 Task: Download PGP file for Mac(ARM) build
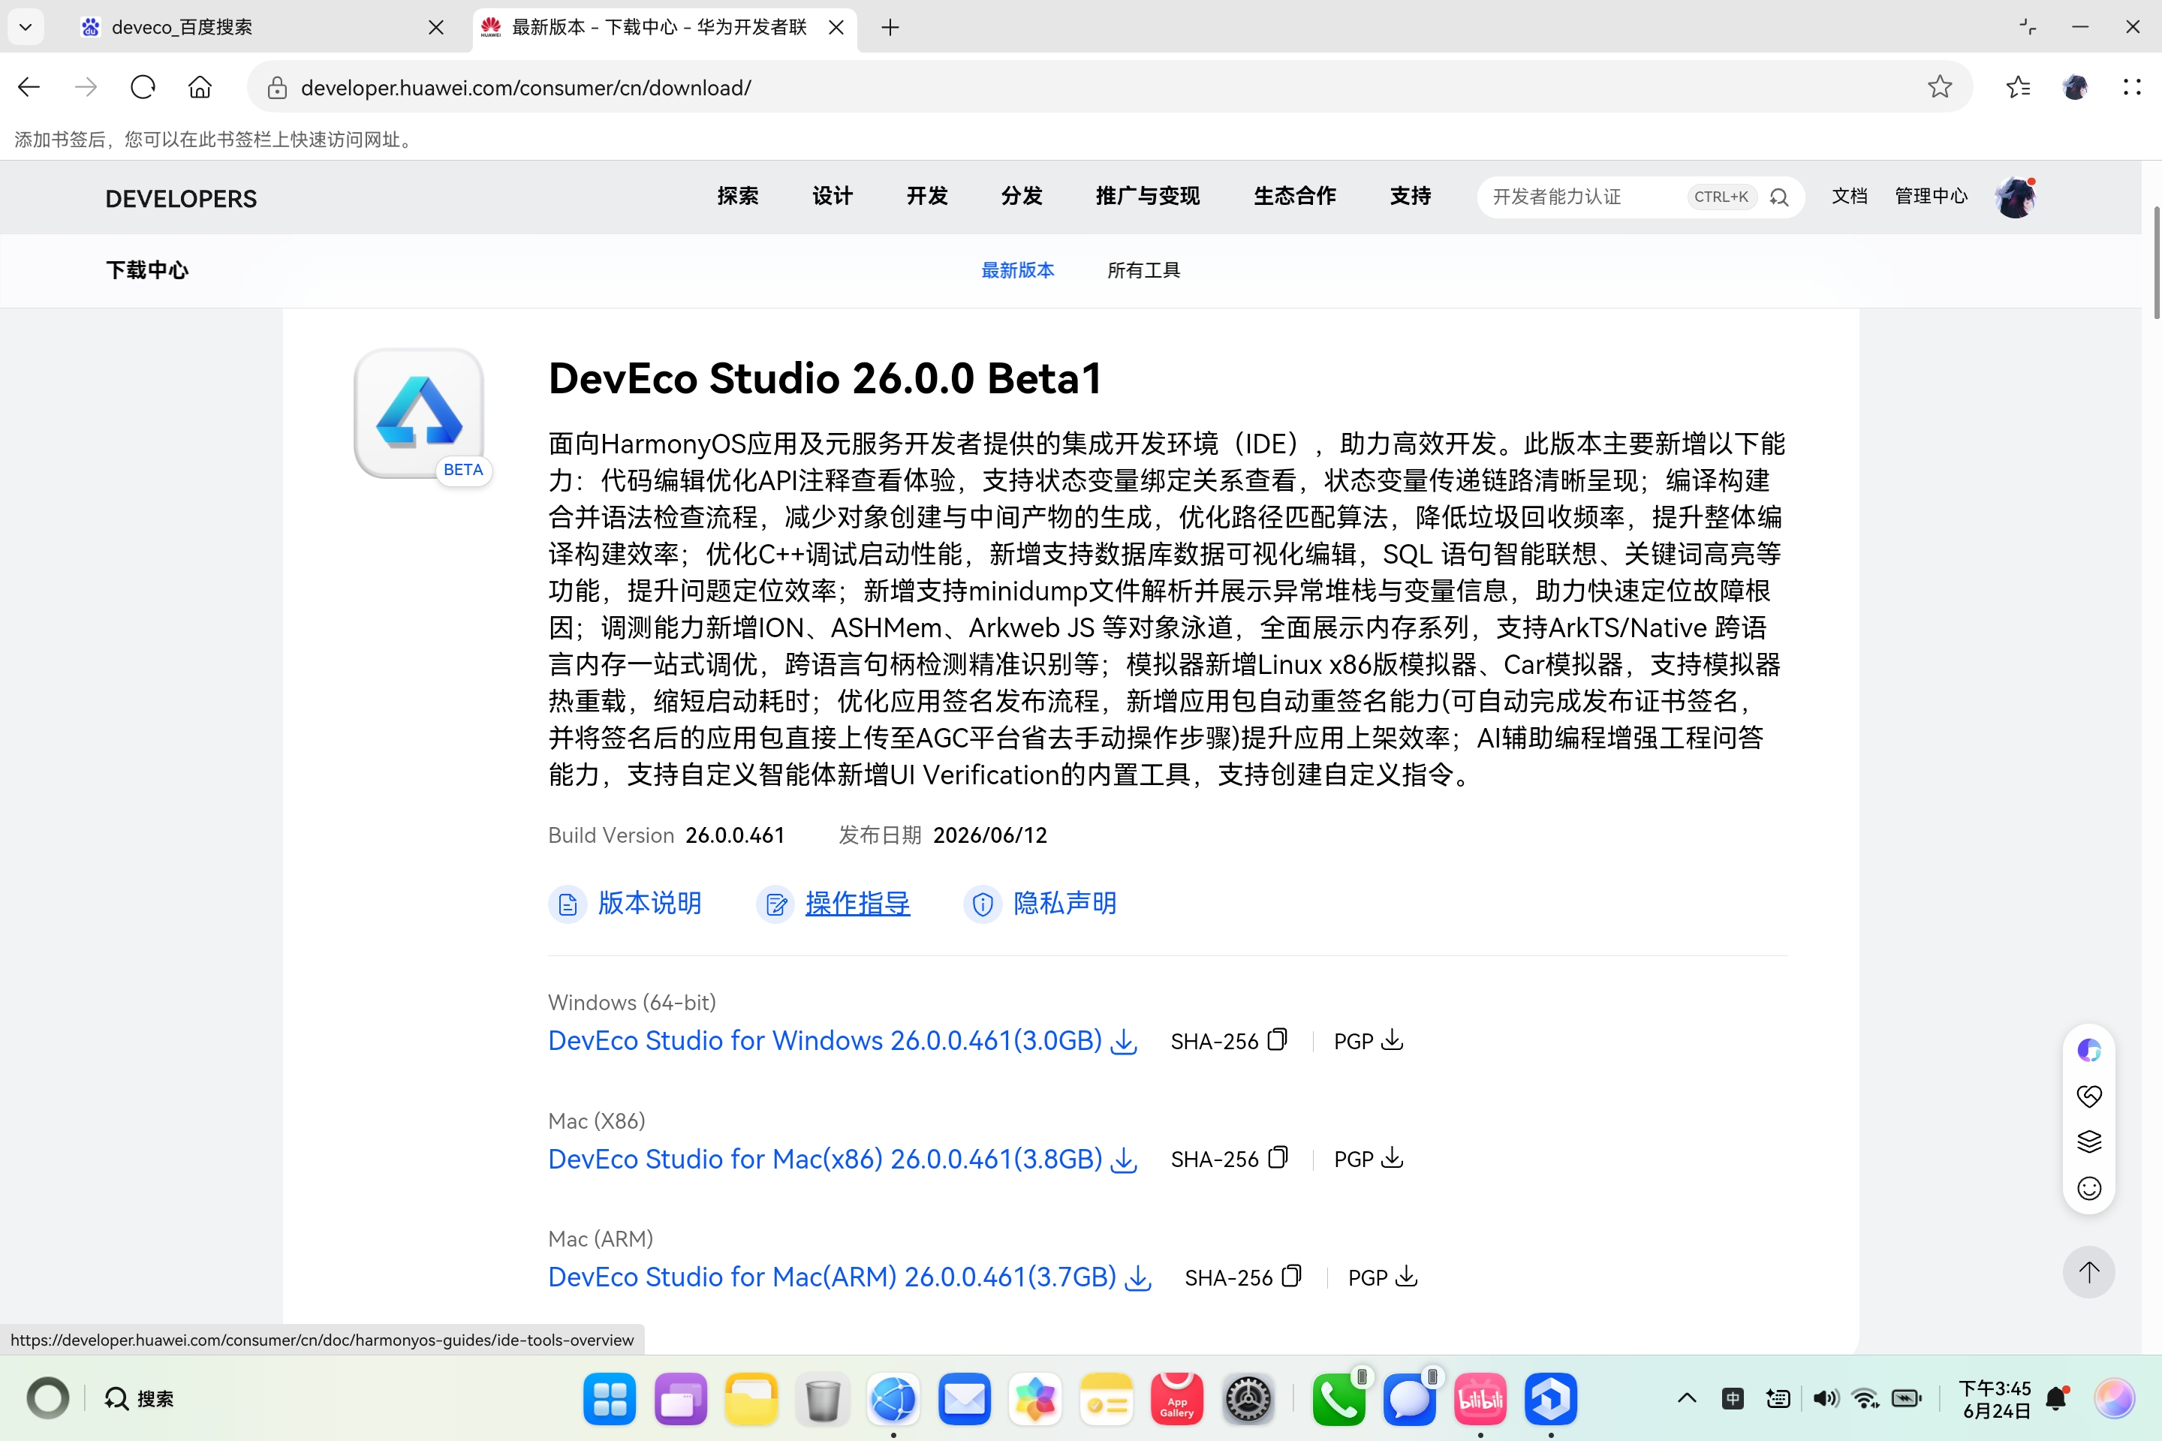(1406, 1276)
